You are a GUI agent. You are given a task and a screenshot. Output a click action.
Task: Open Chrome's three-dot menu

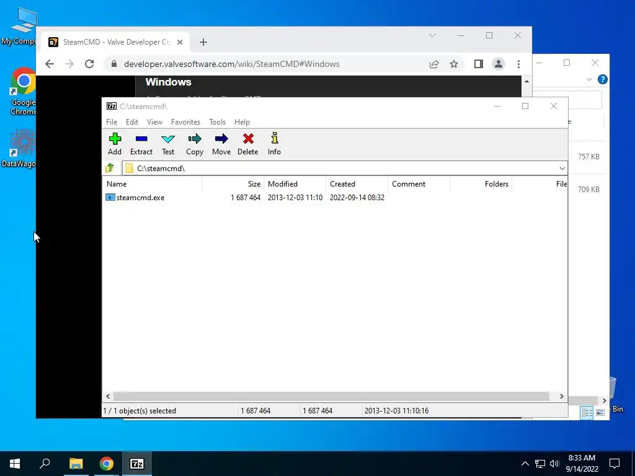pos(518,64)
